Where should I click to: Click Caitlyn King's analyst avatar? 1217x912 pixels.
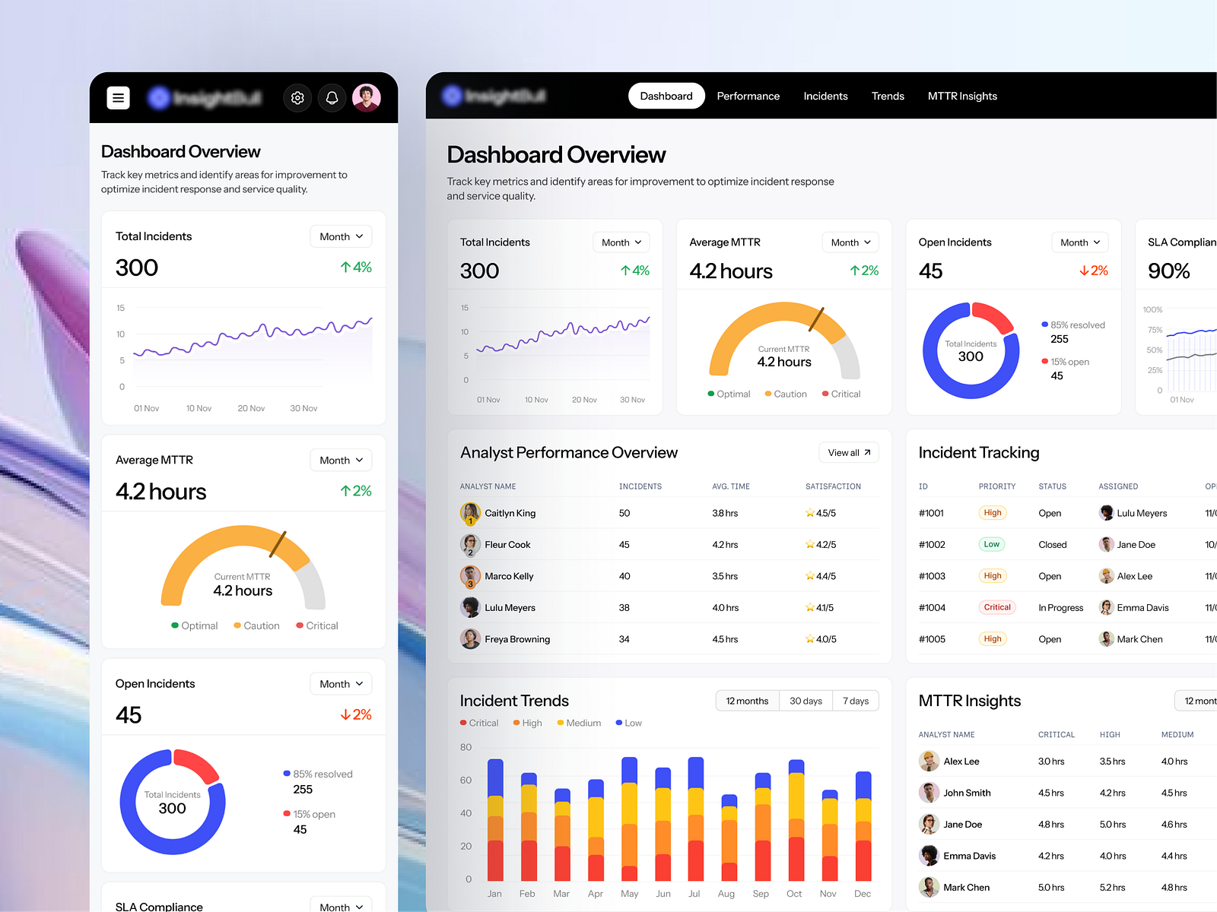[x=470, y=513]
